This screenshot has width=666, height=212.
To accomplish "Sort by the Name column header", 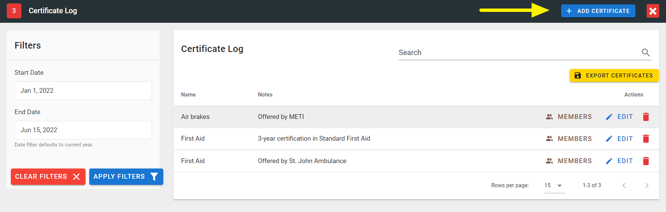I will point(188,95).
